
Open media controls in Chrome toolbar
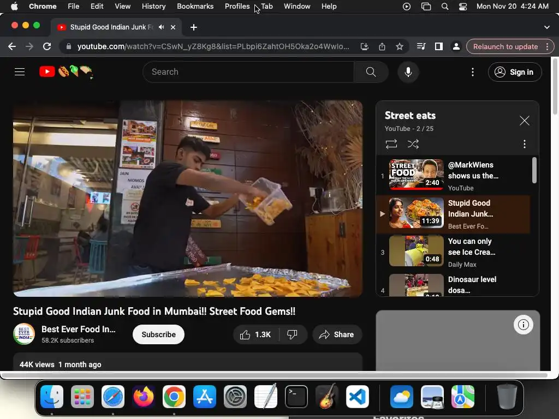point(421,47)
